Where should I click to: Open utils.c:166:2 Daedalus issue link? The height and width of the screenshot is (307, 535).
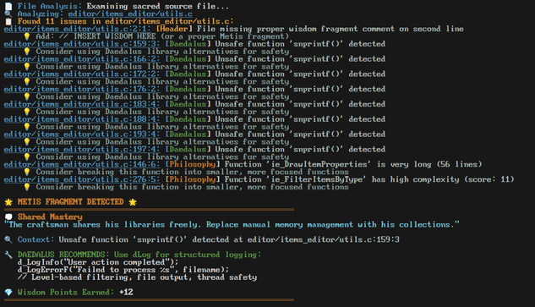pos(81,59)
